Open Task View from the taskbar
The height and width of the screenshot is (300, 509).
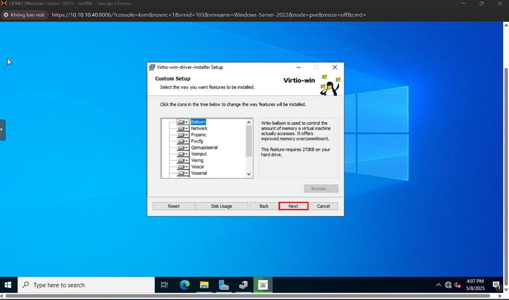(164, 285)
